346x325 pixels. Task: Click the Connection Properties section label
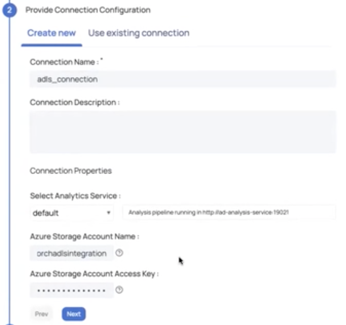[x=70, y=171]
